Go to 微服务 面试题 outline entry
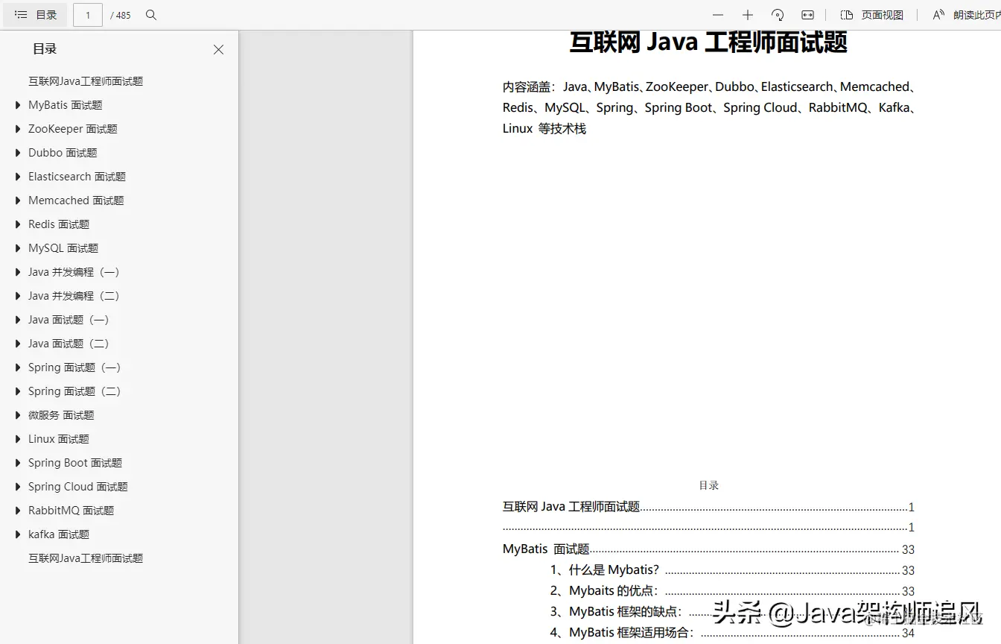 61,415
